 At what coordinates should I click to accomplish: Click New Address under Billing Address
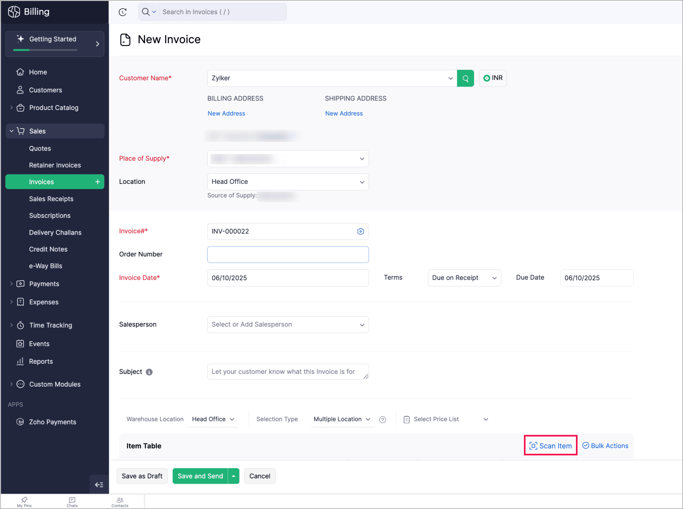click(x=226, y=113)
